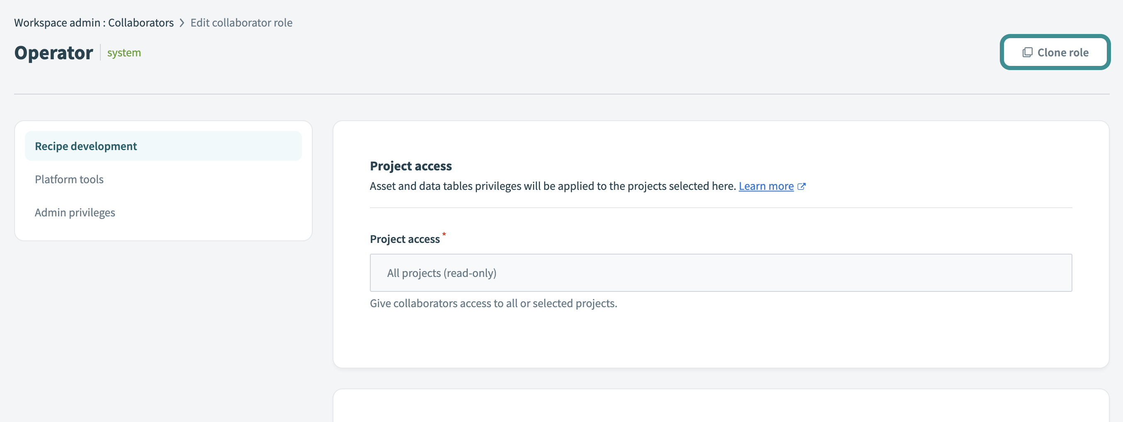Click the Project access section heading
1123x422 pixels.
(411, 166)
